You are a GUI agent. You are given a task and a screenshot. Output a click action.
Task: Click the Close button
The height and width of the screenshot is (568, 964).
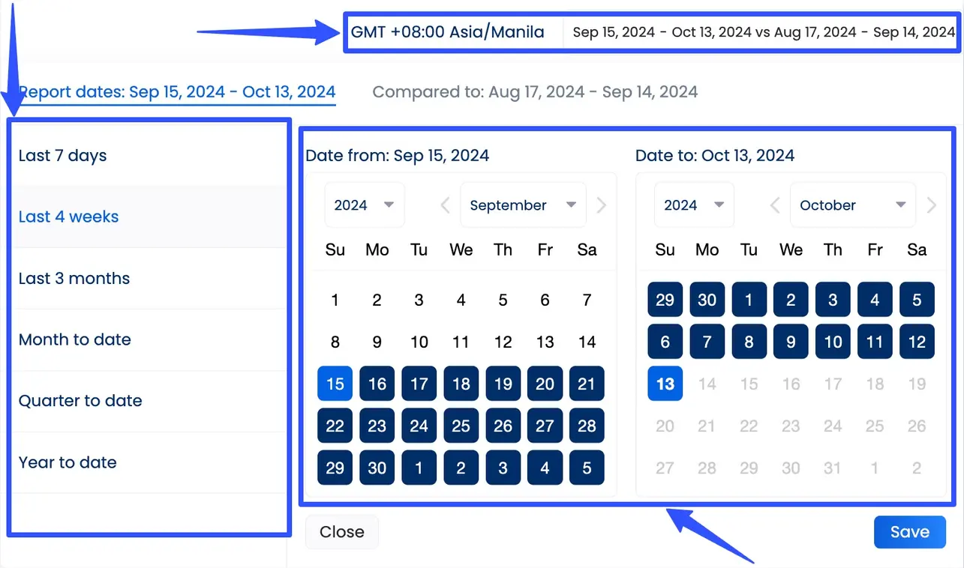click(341, 531)
